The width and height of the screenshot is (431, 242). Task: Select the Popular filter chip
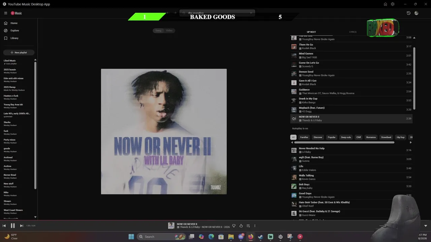332,137
